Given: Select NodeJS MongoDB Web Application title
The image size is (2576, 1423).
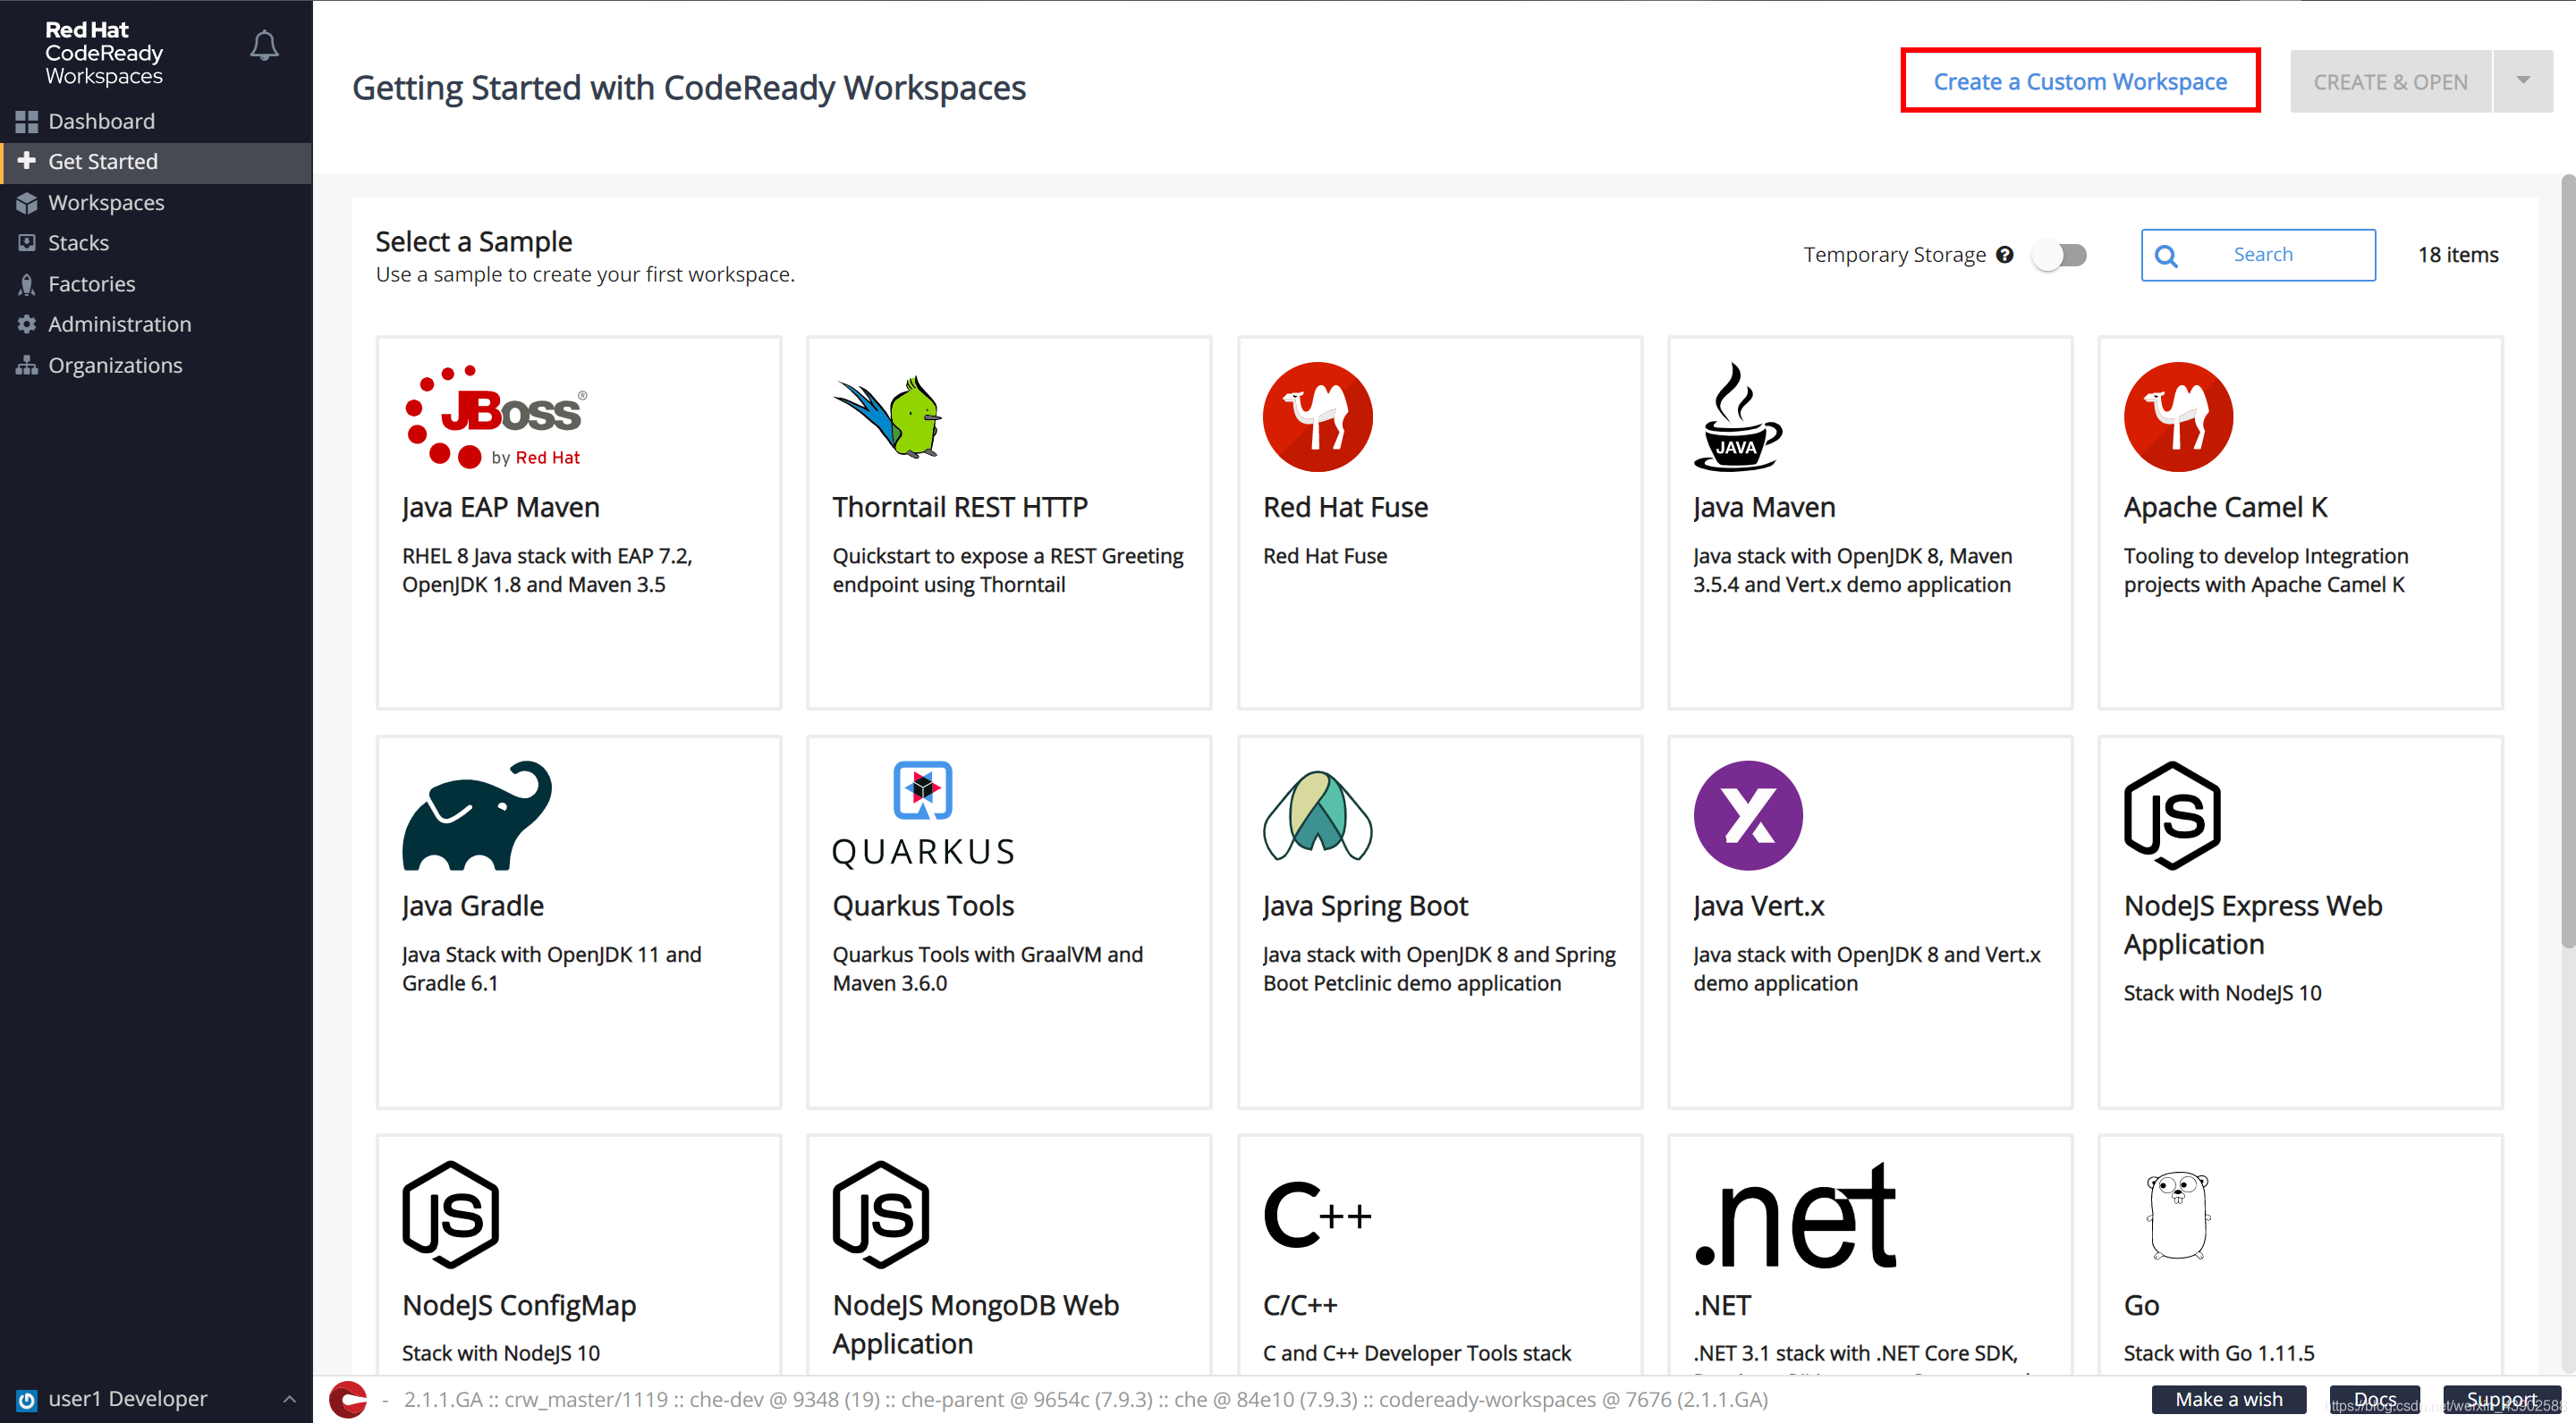Looking at the screenshot, I should (976, 1324).
